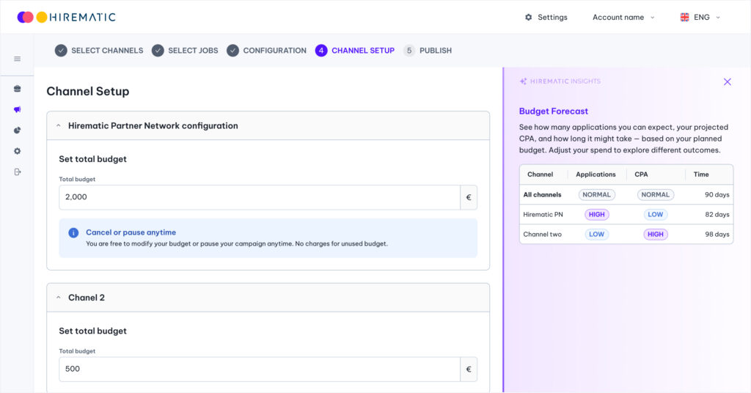Click the logout icon in sidebar
The height and width of the screenshot is (393, 751).
18,172
